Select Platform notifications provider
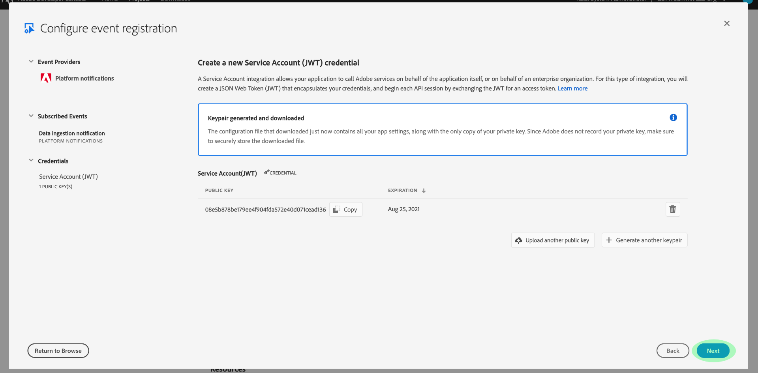This screenshot has width=758, height=373. point(84,79)
